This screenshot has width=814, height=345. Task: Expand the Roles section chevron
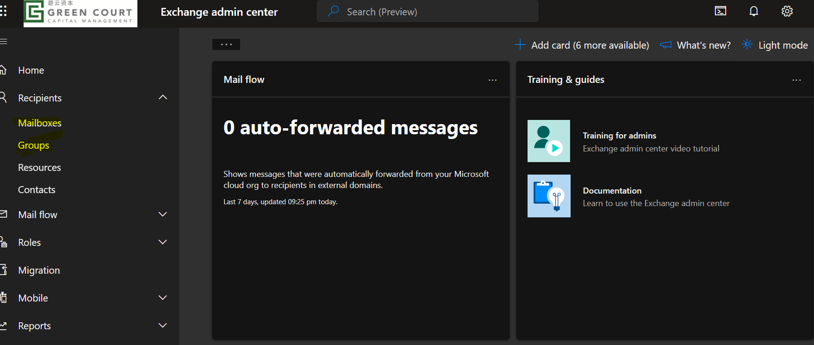coord(163,242)
